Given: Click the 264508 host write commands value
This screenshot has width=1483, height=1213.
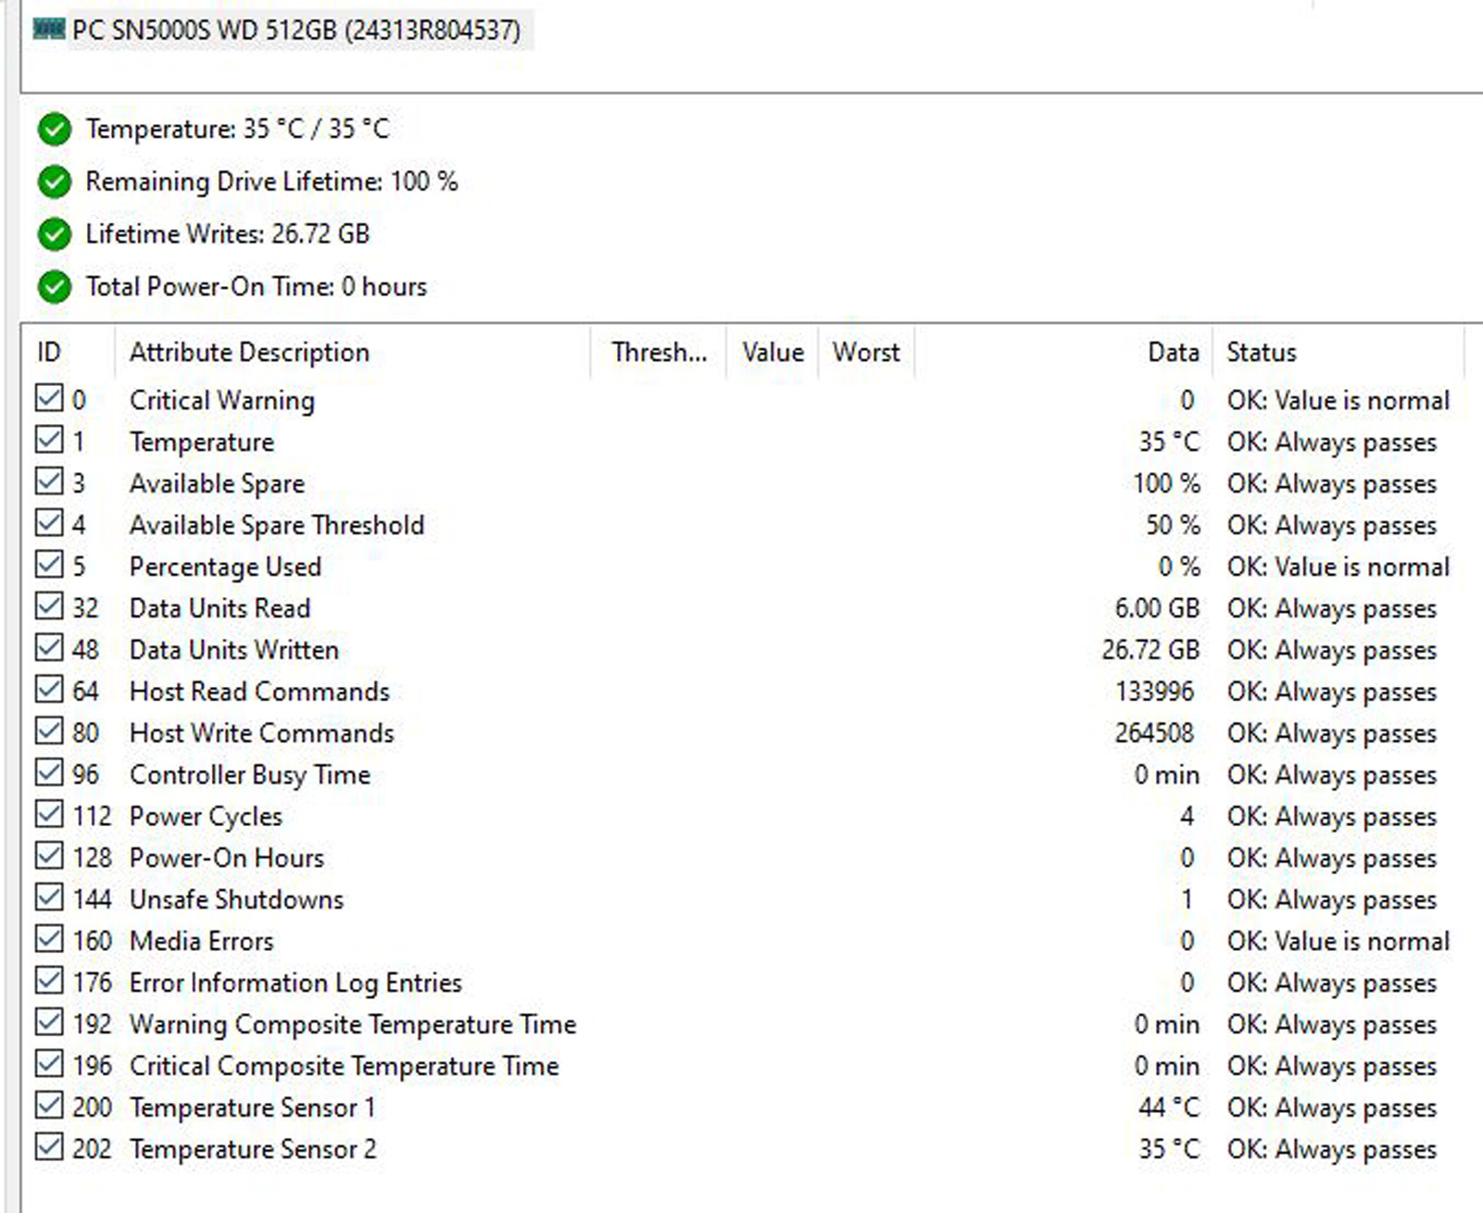Looking at the screenshot, I should tap(1154, 733).
